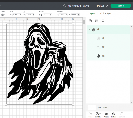Click the Attach paperclip icon
Viewport: 133px width, 118px height.
(106, 115)
